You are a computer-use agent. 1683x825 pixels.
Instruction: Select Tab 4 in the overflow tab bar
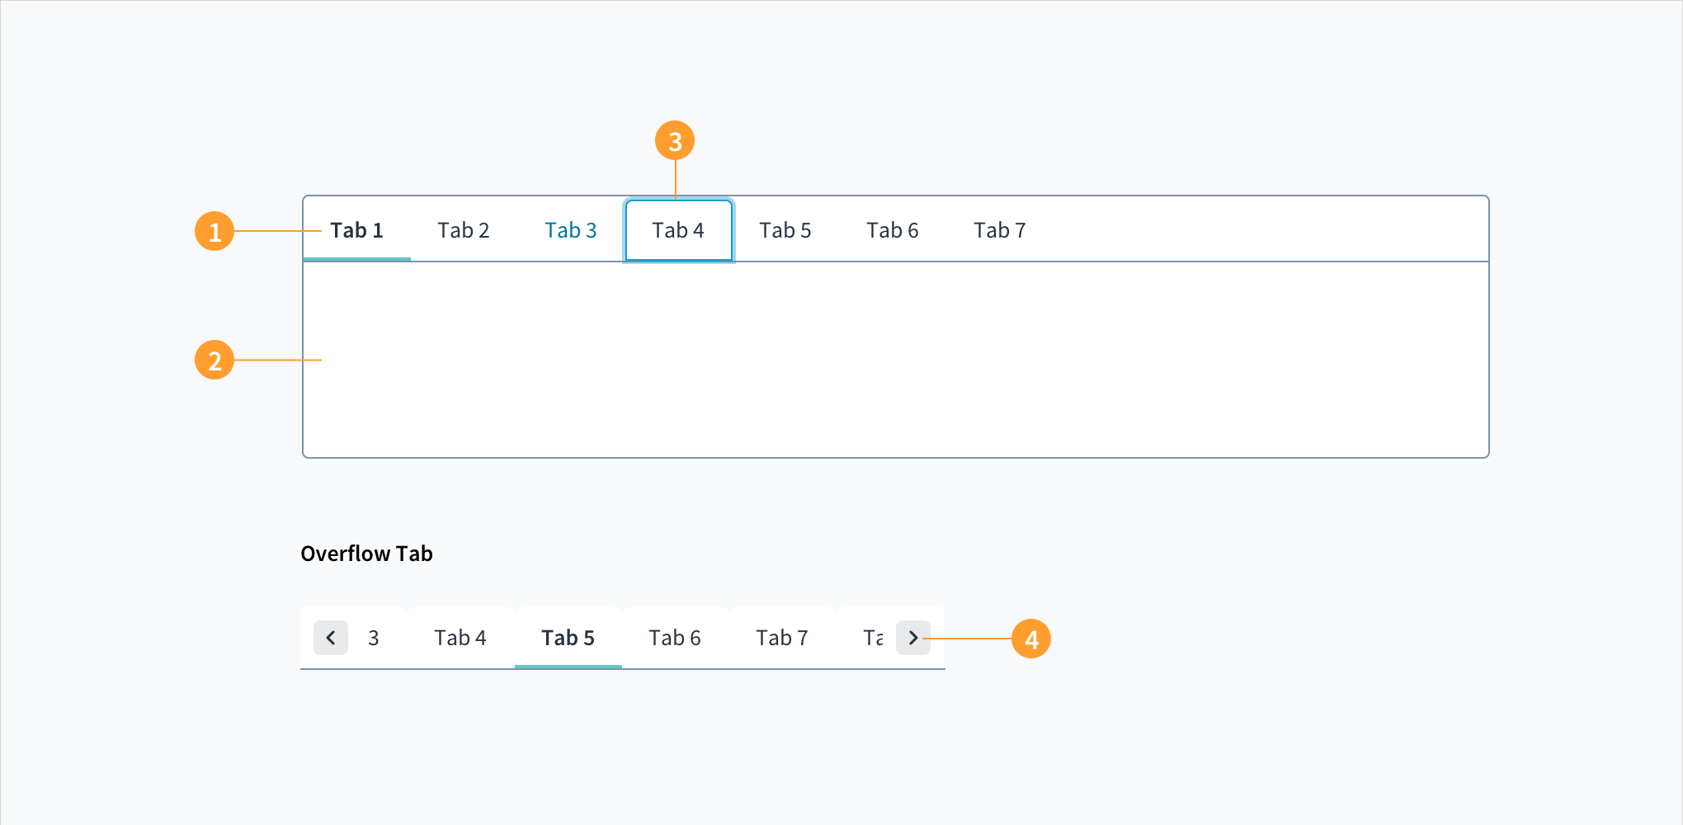pyautogui.click(x=460, y=638)
